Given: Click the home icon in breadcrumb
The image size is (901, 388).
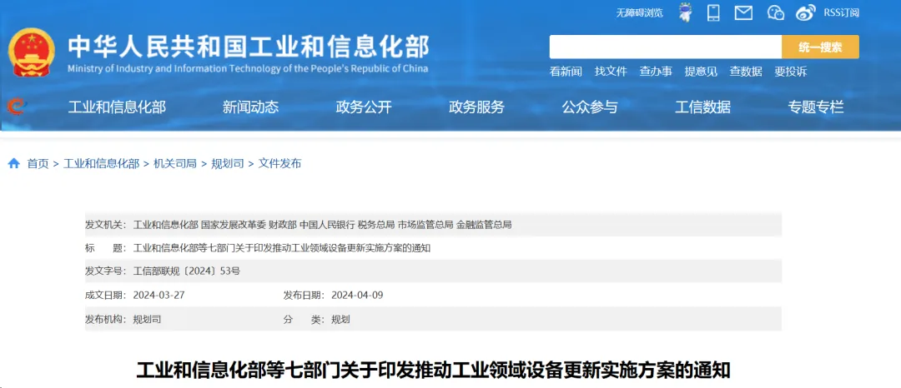Looking at the screenshot, I should pos(14,163).
